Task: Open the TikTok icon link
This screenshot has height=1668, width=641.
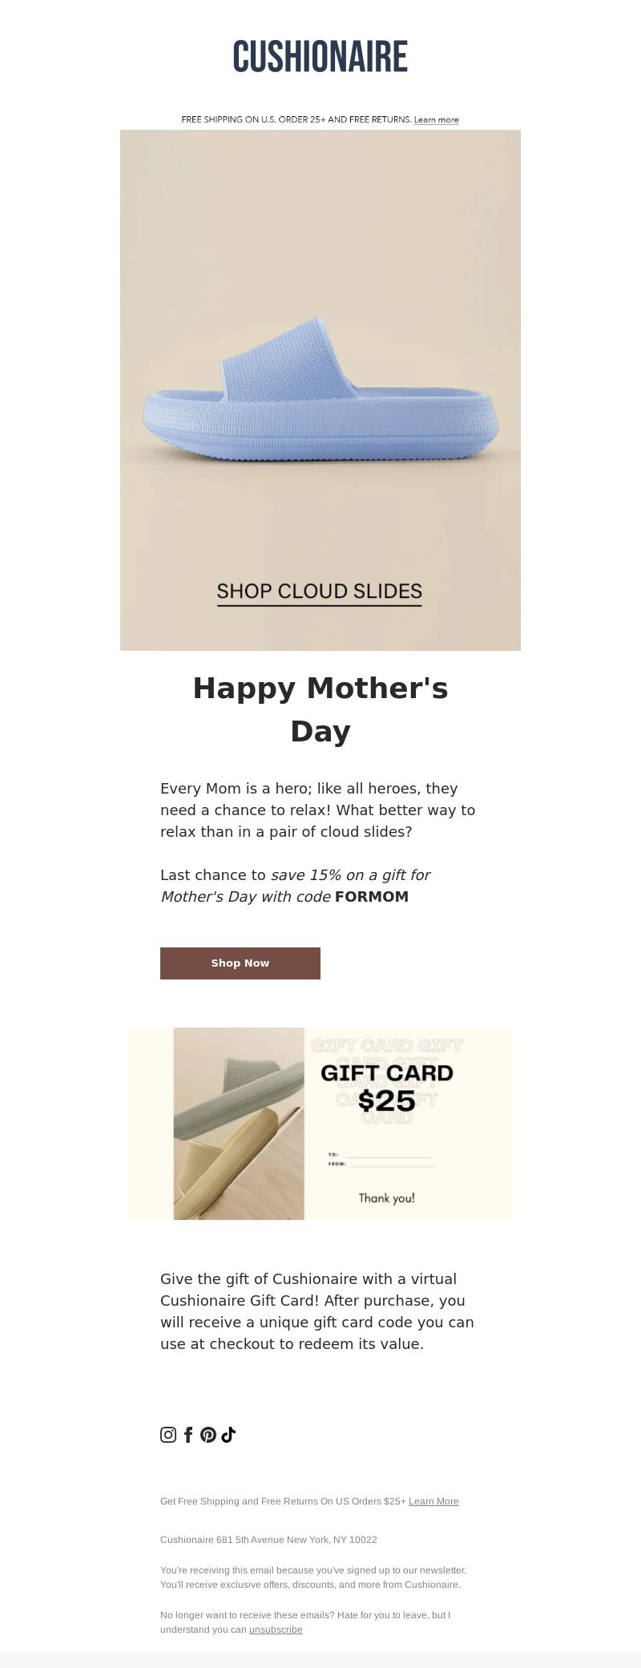Action: (x=228, y=1435)
